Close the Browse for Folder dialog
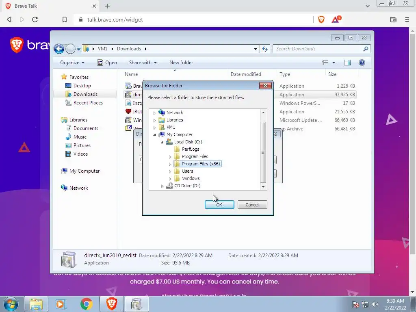The width and height of the screenshot is (416, 312). (265, 85)
